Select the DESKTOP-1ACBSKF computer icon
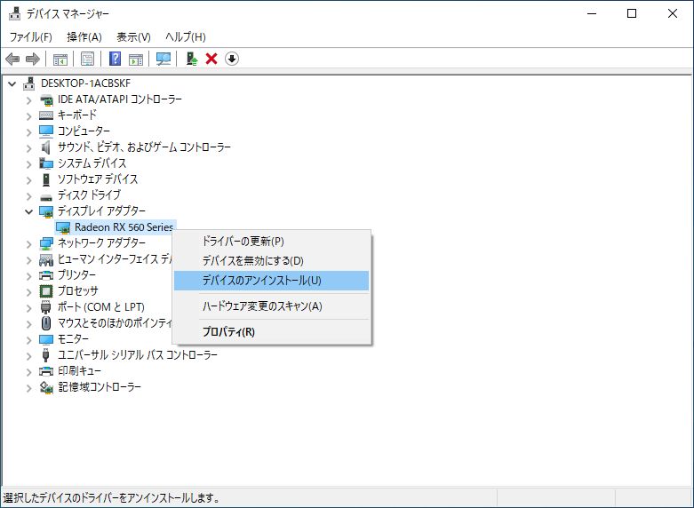Screen dimensions: 694x508 (29, 83)
